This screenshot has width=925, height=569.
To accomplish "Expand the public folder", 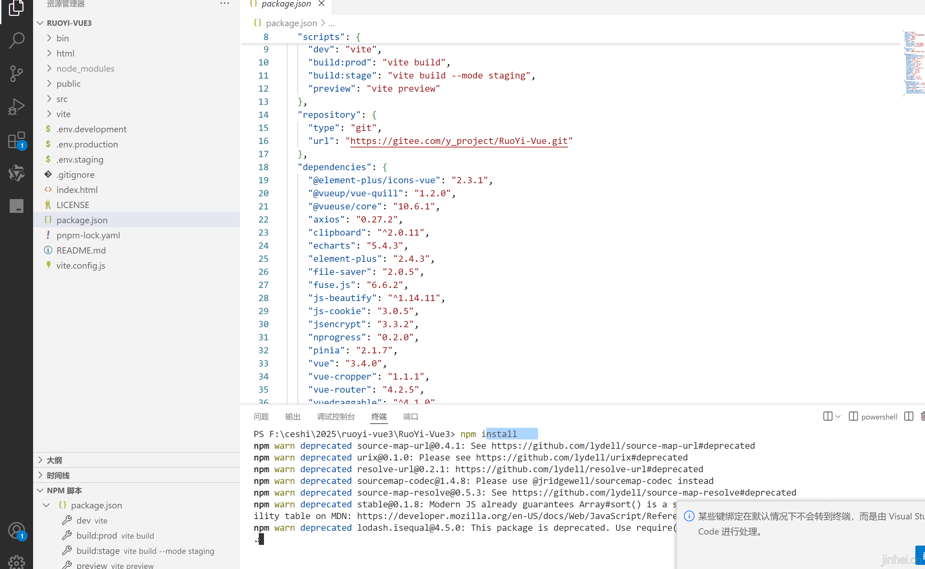I will click(x=49, y=84).
